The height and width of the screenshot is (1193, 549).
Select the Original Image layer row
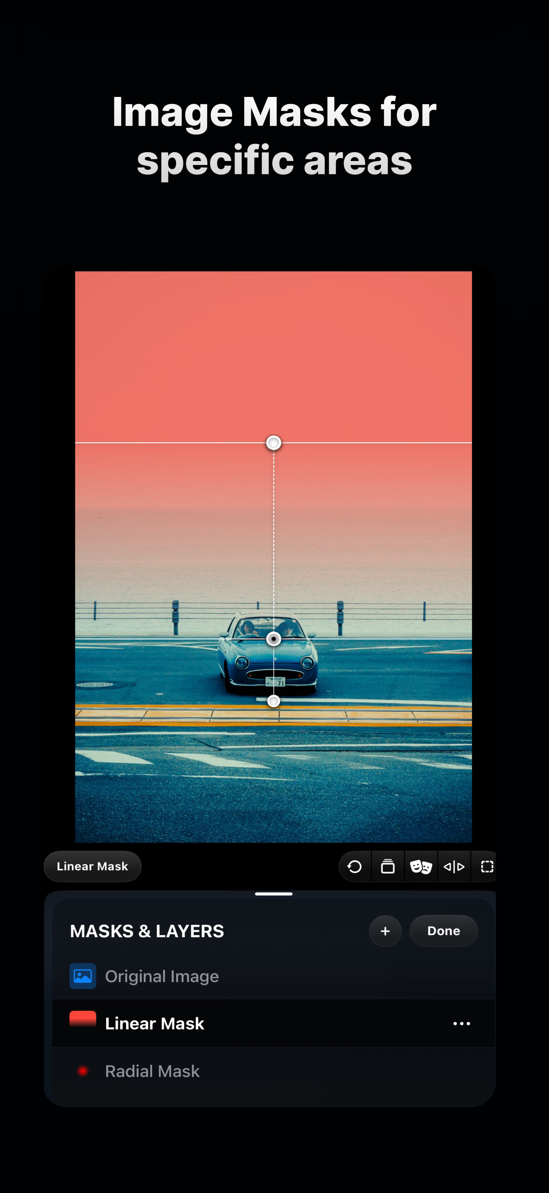[x=274, y=976]
